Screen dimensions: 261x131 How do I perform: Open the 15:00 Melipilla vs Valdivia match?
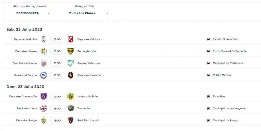click(57, 39)
